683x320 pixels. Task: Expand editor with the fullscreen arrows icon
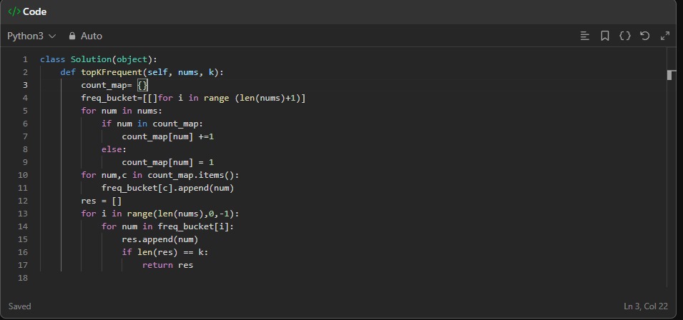[664, 36]
